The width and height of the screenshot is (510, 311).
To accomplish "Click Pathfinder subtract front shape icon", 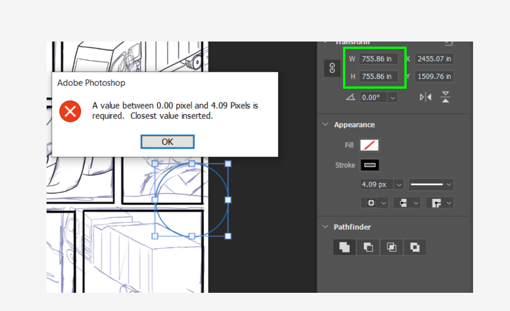I will click(368, 247).
